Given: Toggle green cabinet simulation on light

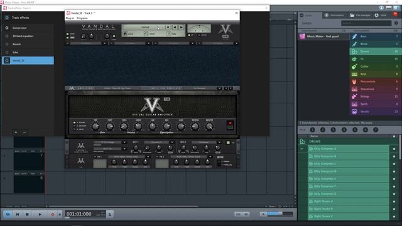Looking at the screenshot, I should coord(228,143).
